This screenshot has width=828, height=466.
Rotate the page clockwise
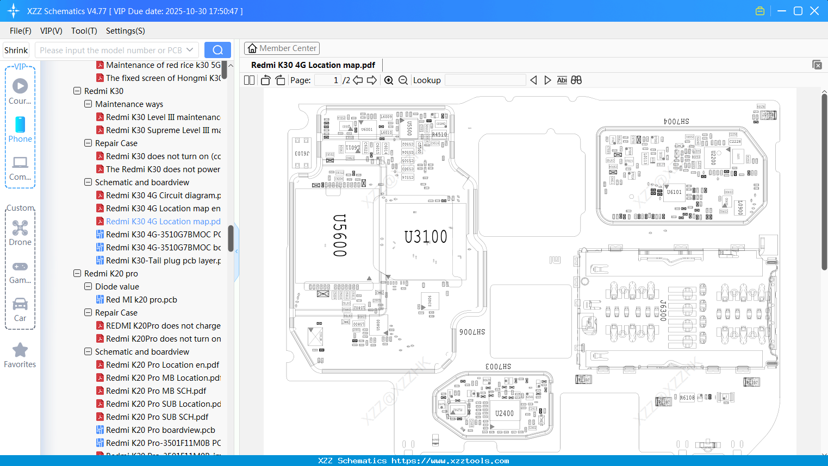pos(279,79)
